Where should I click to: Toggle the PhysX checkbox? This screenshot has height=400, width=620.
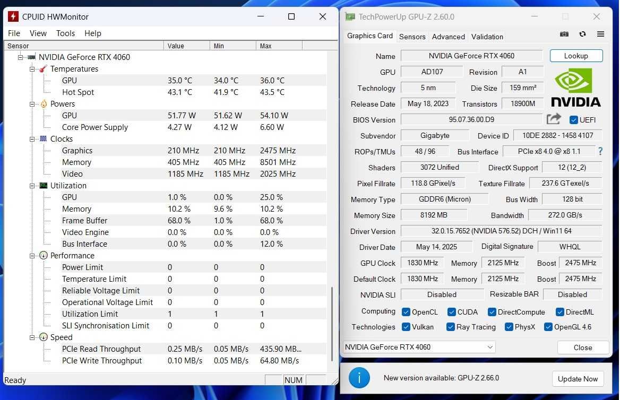[x=509, y=327]
